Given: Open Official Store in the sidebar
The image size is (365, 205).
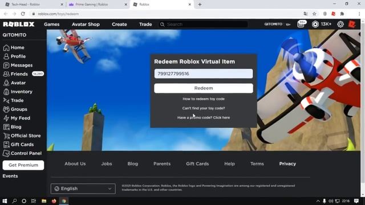Looking at the screenshot, I should [22, 136].
